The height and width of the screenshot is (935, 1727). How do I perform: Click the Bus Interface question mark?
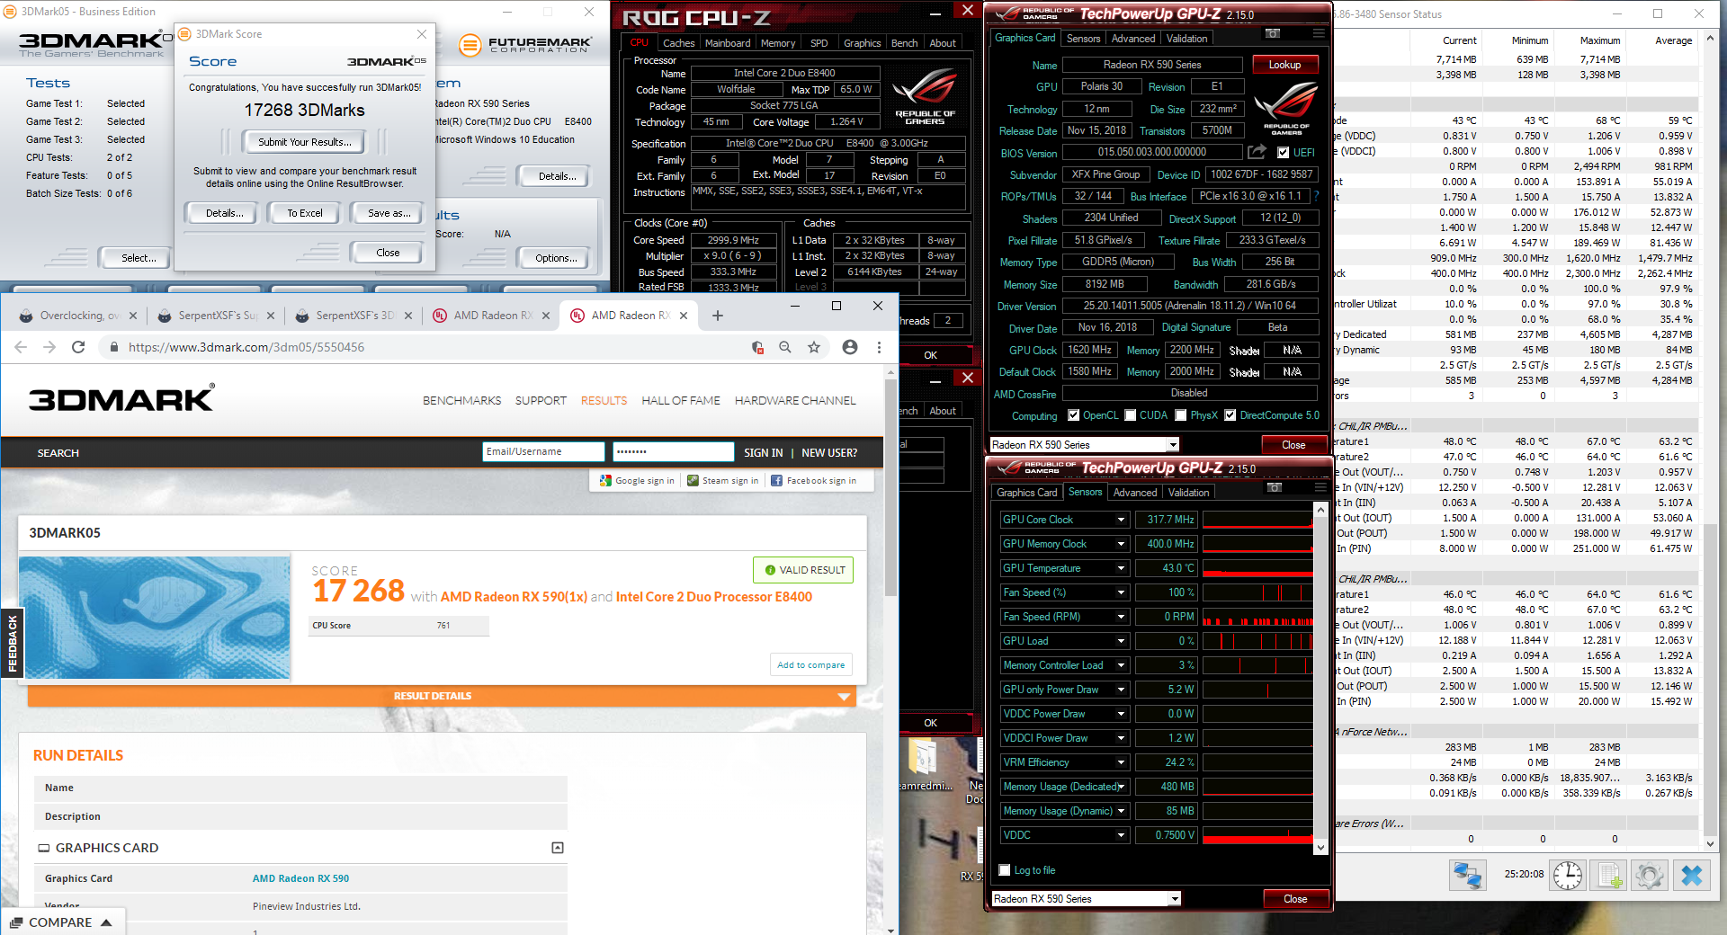(x=1316, y=196)
